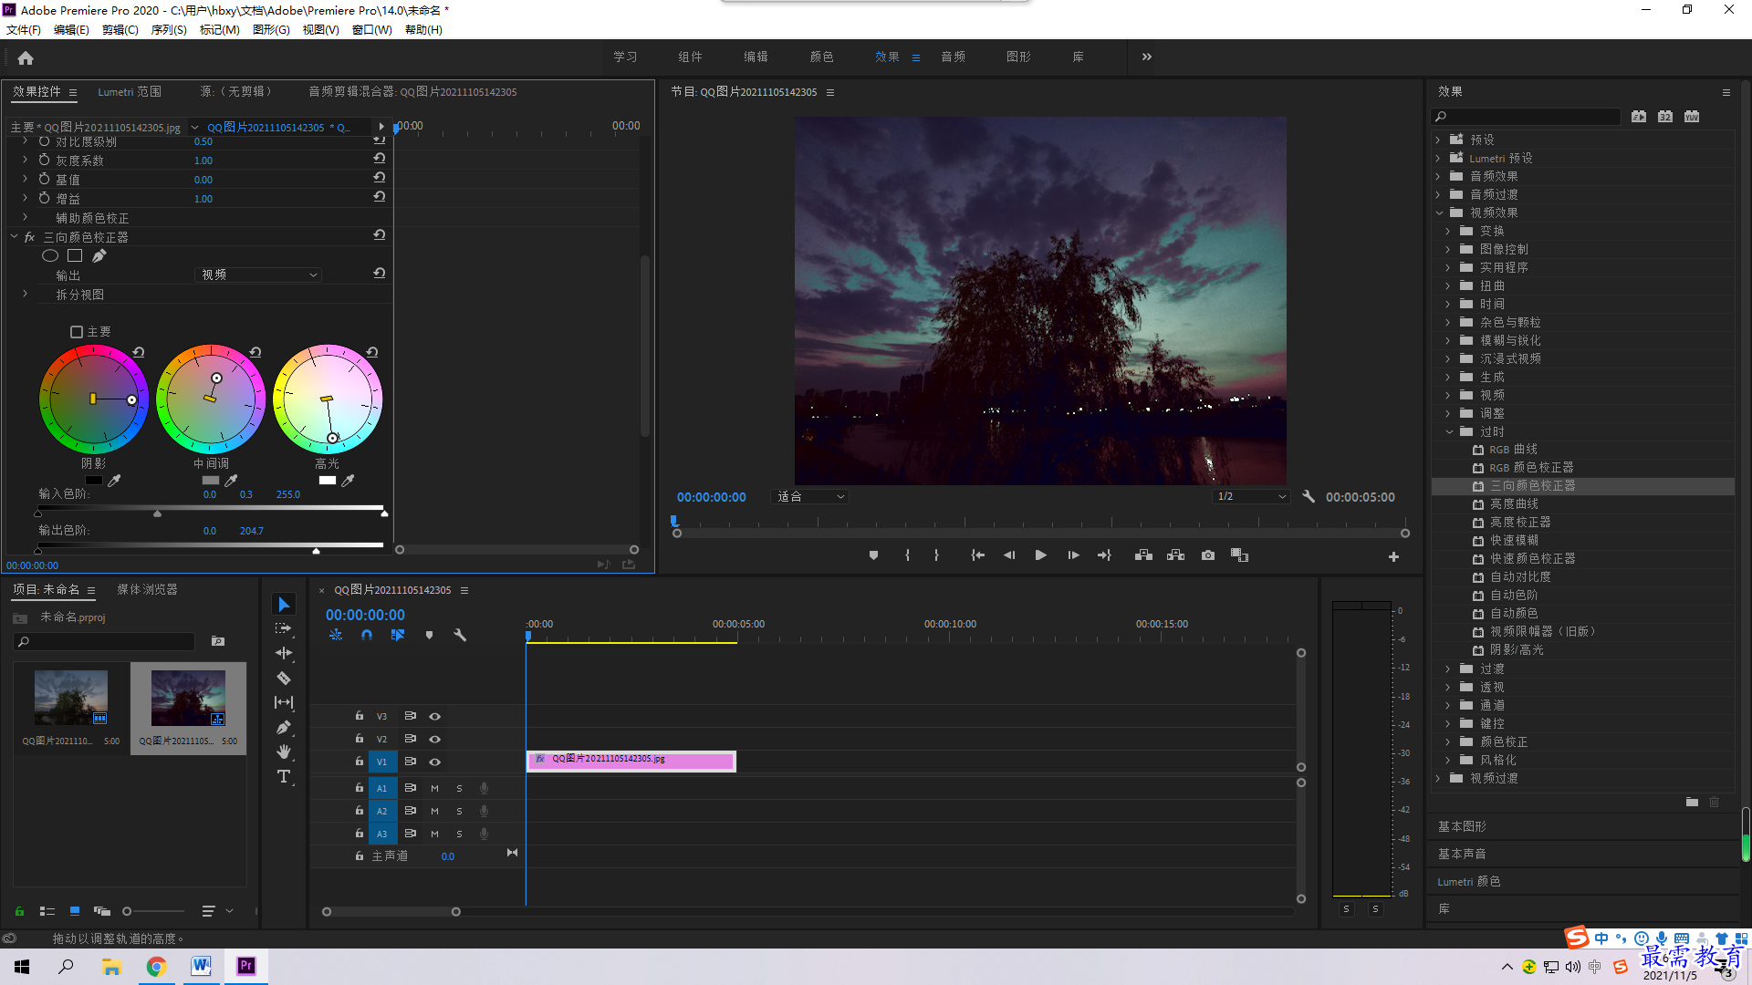
Task: Open program monitor settings wrench
Action: [1309, 497]
